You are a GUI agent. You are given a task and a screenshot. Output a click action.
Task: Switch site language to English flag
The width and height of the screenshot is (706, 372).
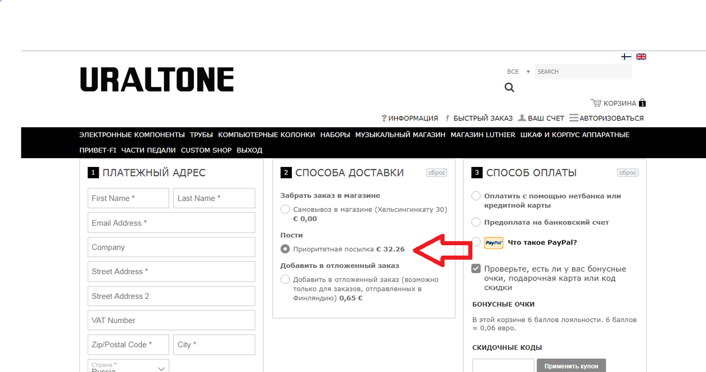[641, 57]
